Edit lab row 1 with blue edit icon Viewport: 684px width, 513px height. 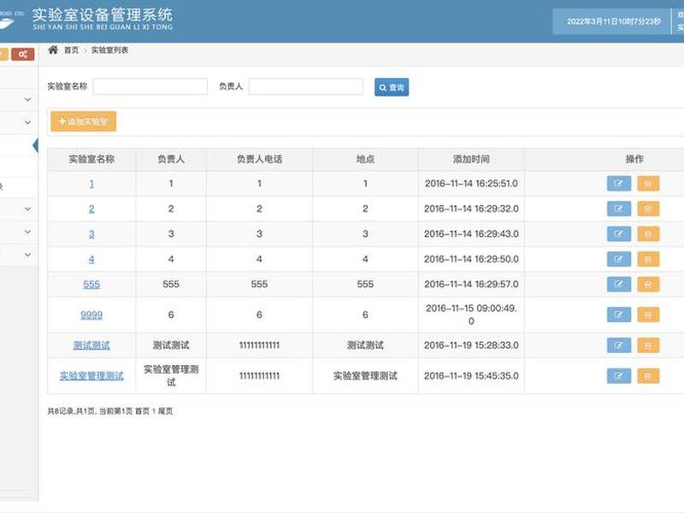618,184
